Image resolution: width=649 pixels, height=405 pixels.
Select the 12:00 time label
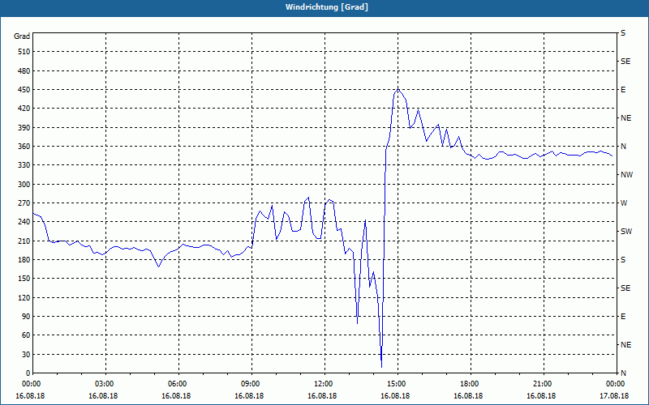point(322,384)
